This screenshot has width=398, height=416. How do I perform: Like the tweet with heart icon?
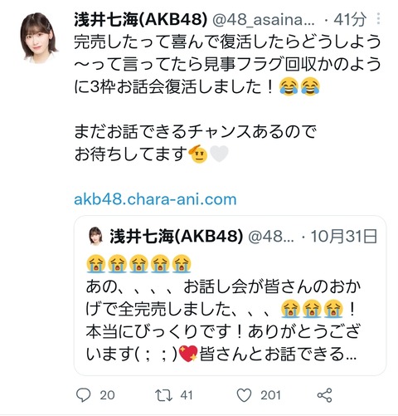[x=245, y=395]
